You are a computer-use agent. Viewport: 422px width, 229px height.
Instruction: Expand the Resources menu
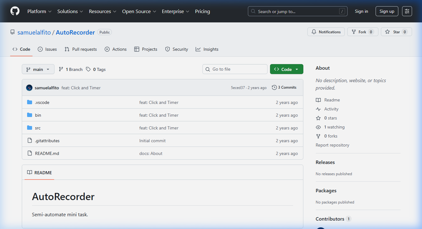[x=102, y=11]
